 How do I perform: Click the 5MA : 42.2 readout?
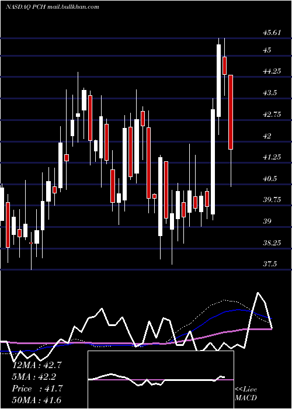point(34,377)
